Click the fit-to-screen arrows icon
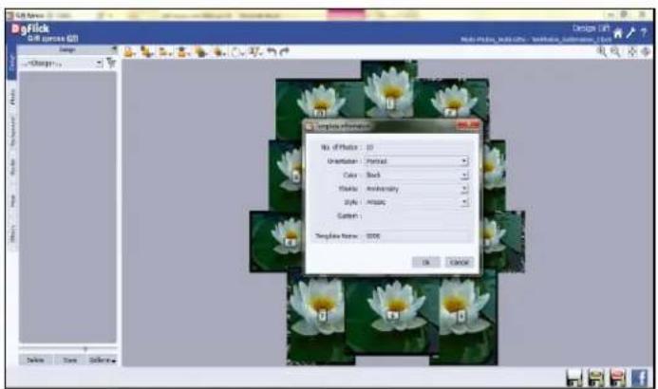The image size is (658, 389). point(632,51)
